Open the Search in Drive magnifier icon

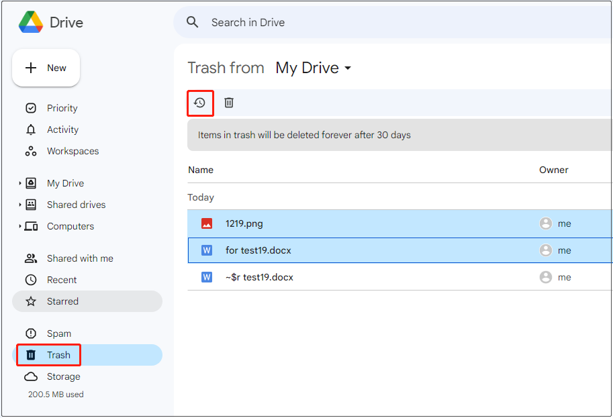coord(193,22)
